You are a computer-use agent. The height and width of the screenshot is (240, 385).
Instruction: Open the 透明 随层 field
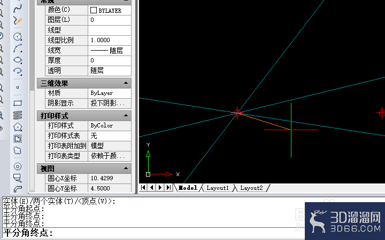110,70
